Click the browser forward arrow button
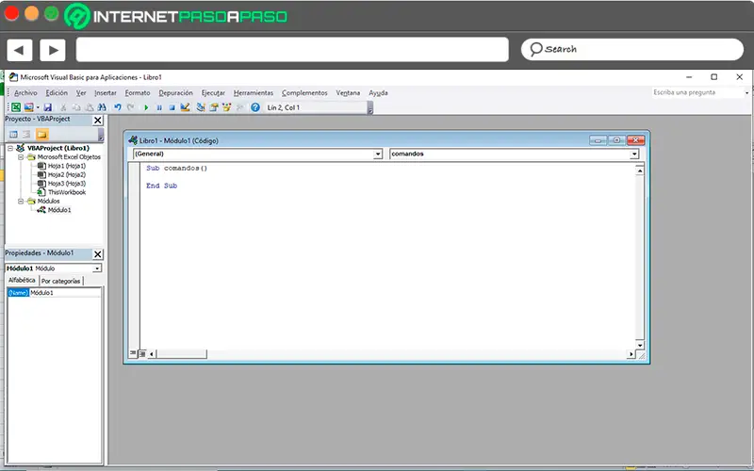 coord(53,50)
